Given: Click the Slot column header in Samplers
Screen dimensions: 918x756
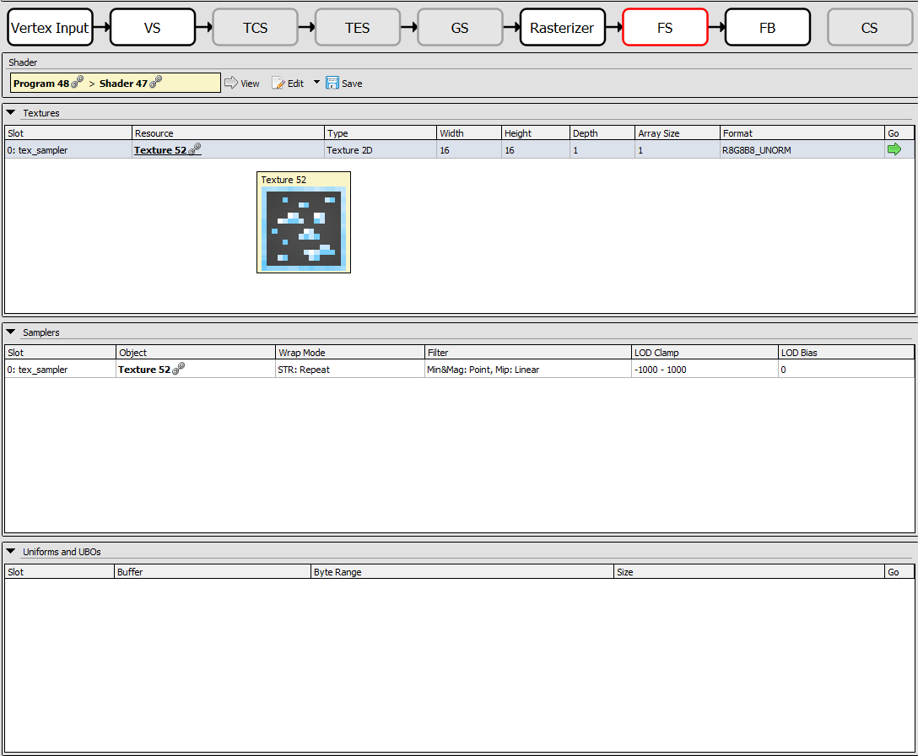Looking at the screenshot, I should pos(60,353).
